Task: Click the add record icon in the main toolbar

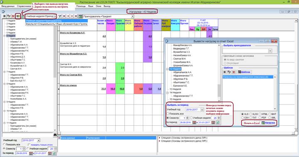Action: 5,16
